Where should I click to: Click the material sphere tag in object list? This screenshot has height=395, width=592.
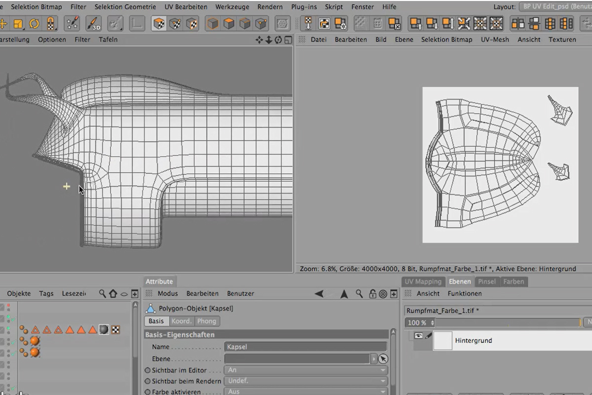pyautogui.click(x=104, y=329)
